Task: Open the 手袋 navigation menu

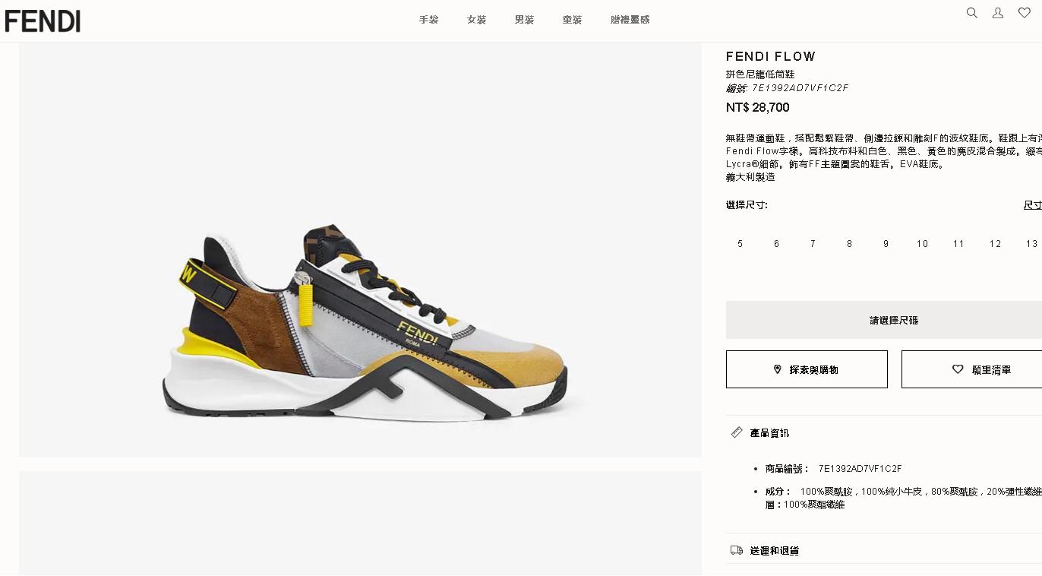Action: [429, 20]
